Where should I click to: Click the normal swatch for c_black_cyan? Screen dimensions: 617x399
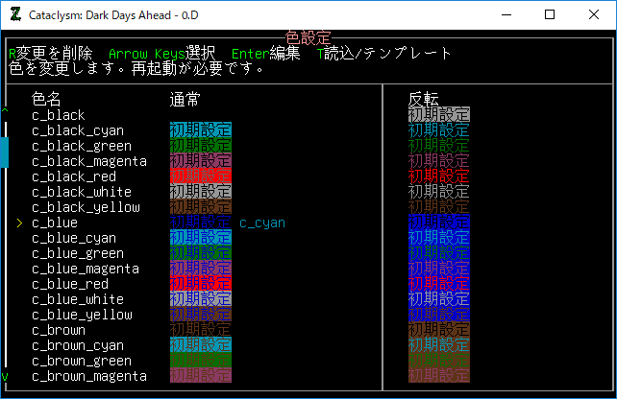click(x=200, y=130)
